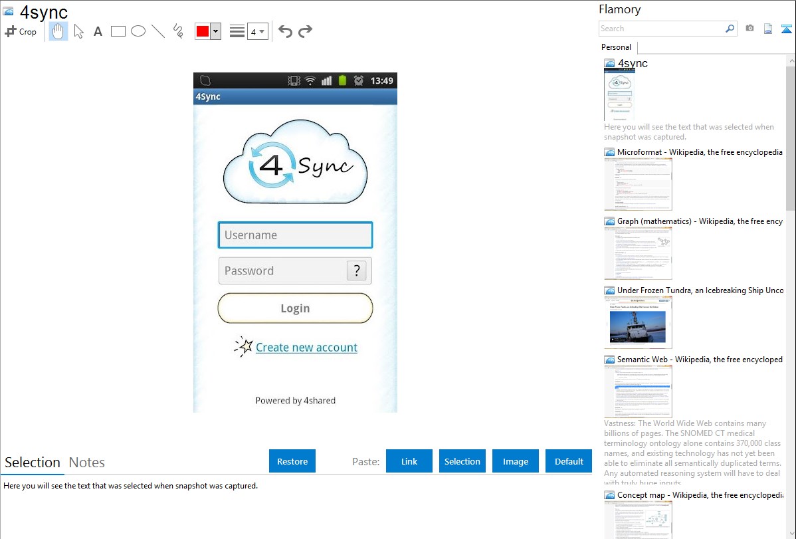Switch to the Selection tab

click(33, 463)
